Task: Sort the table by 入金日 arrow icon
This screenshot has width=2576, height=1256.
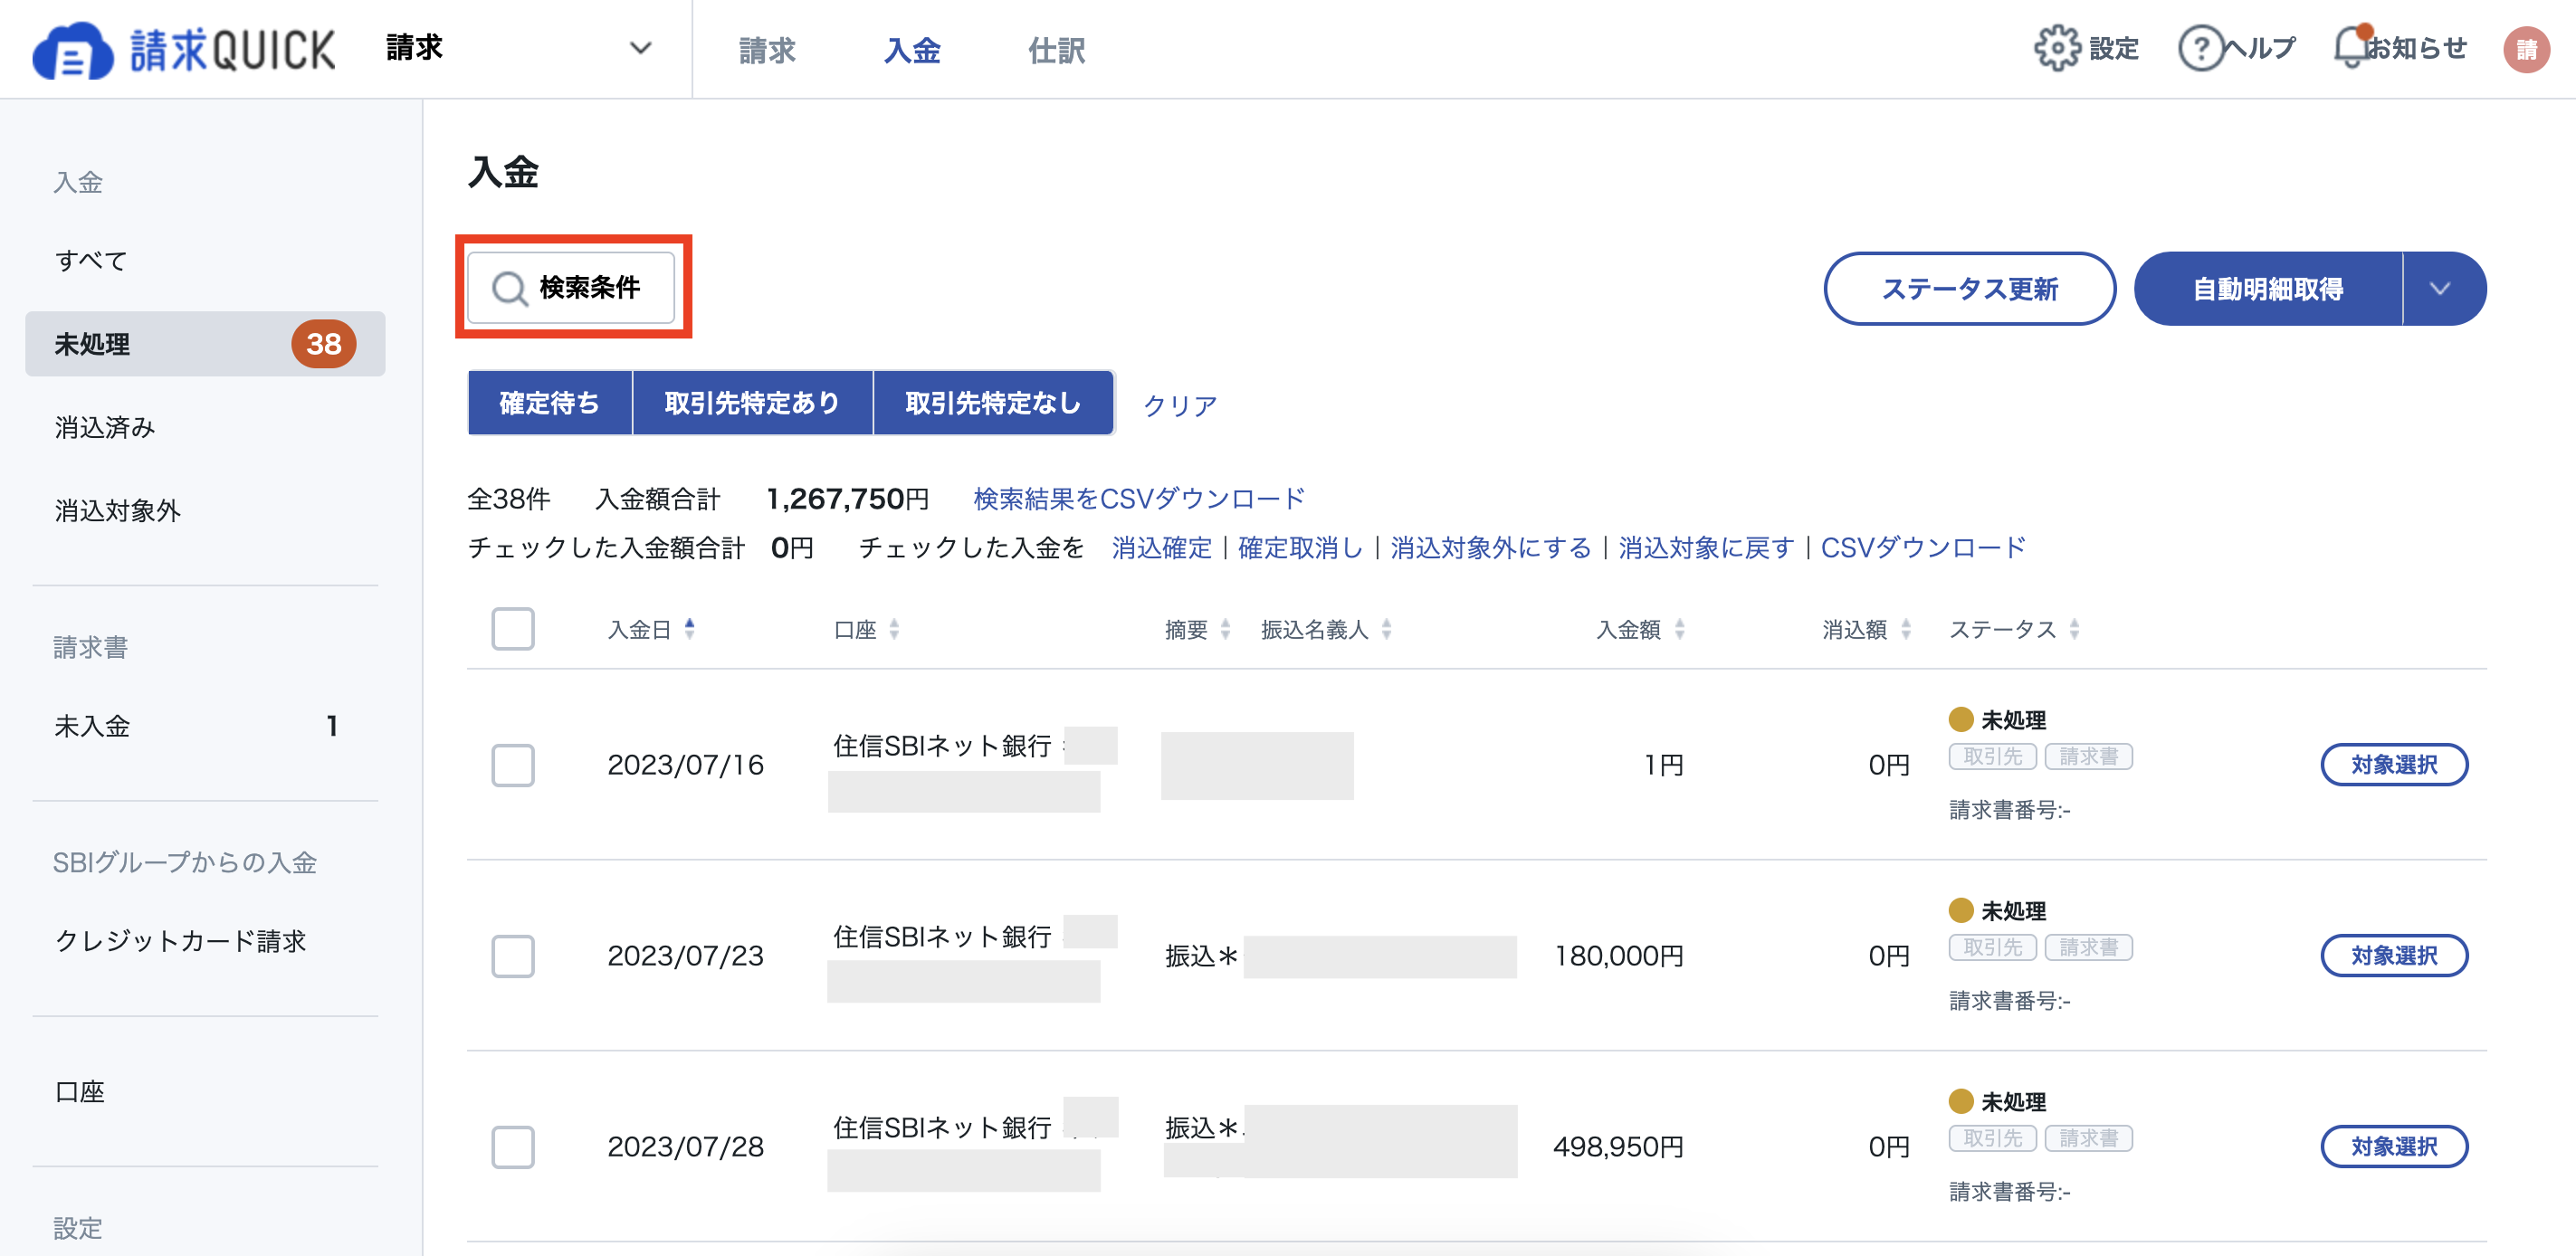Action: 690,629
